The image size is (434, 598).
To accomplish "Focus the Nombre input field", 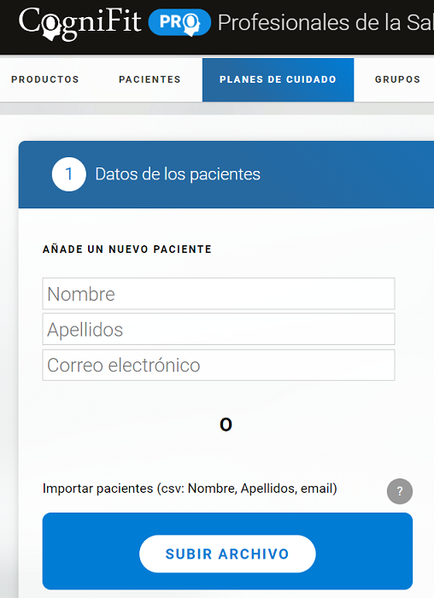I will pos(219,294).
